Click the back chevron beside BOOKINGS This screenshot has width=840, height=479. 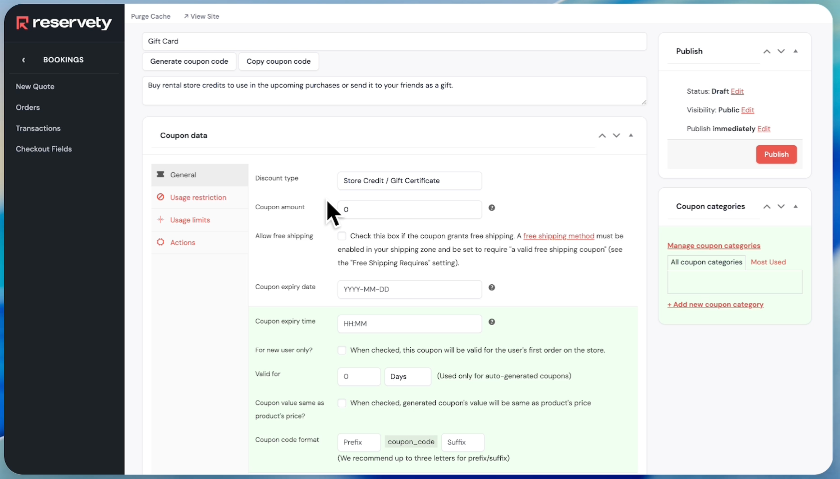23,60
